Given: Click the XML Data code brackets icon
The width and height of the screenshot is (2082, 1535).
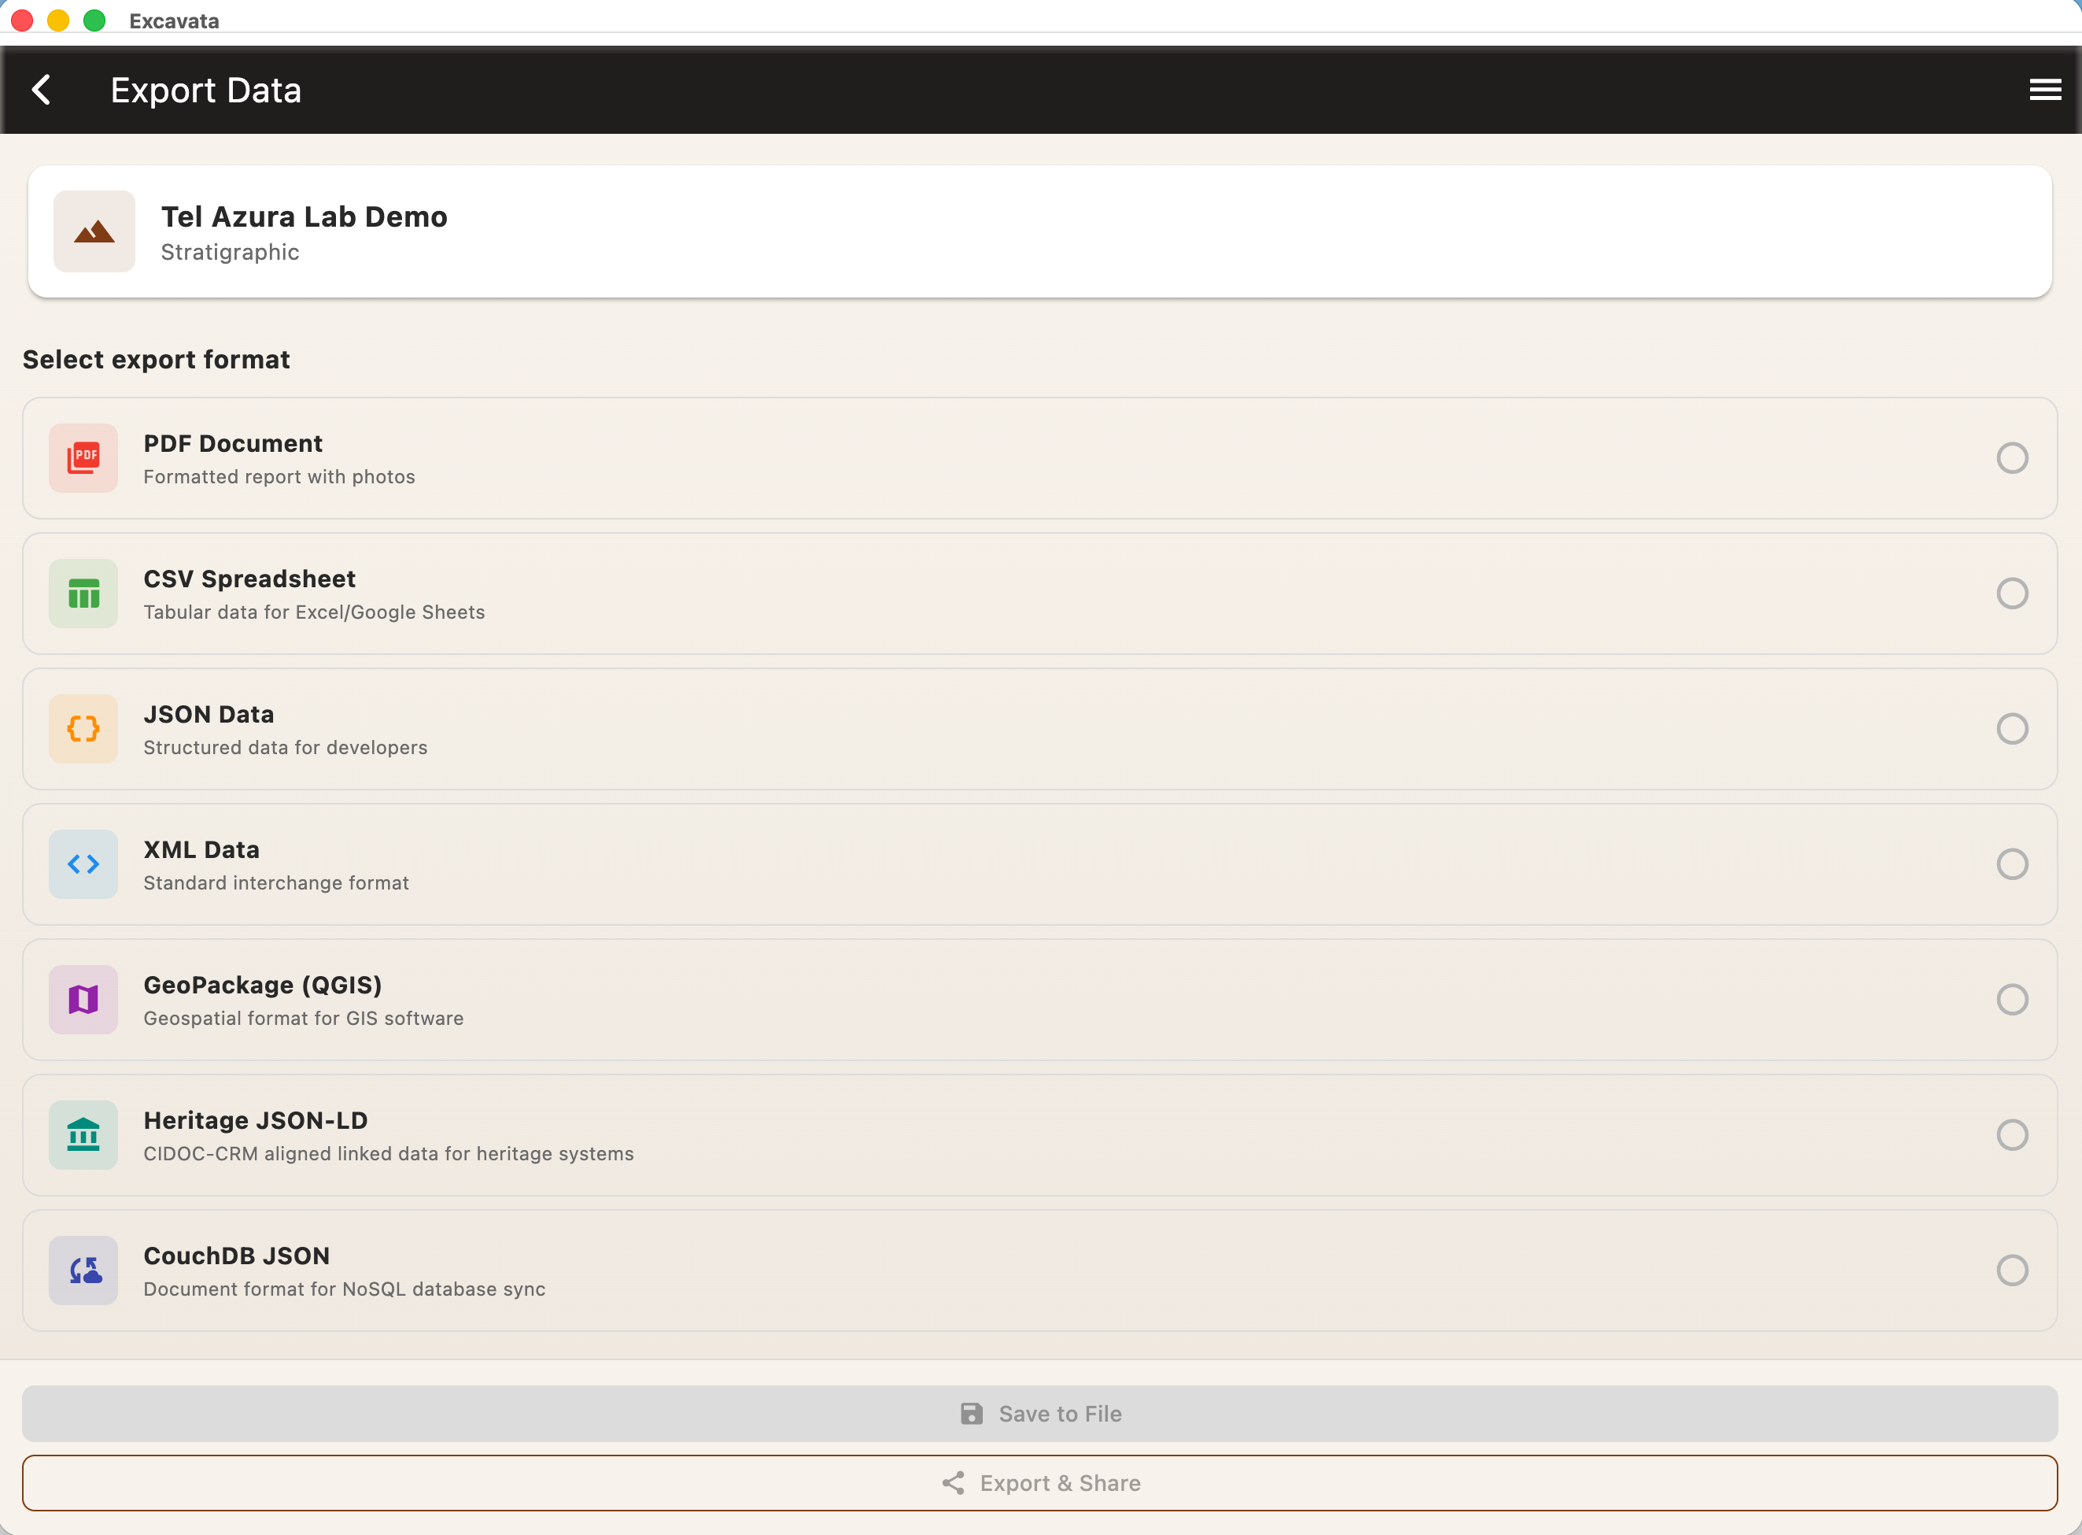Looking at the screenshot, I should click(83, 864).
